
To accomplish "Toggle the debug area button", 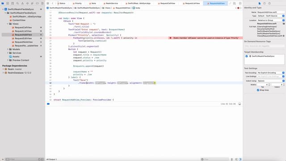I will pos(240,104).
